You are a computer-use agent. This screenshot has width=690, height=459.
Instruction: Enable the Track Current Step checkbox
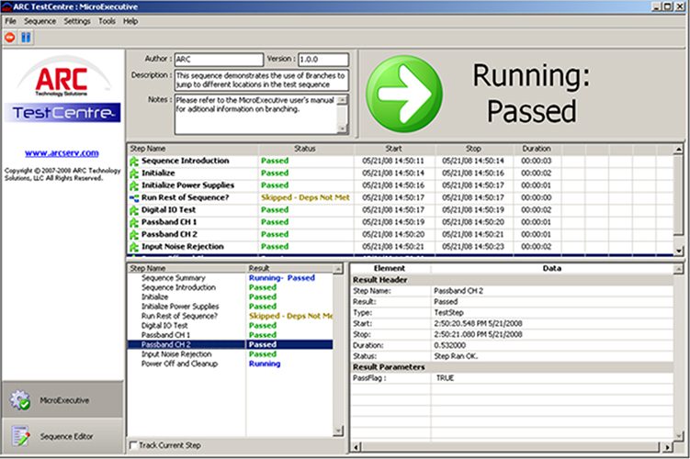pyautogui.click(x=133, y=445)
